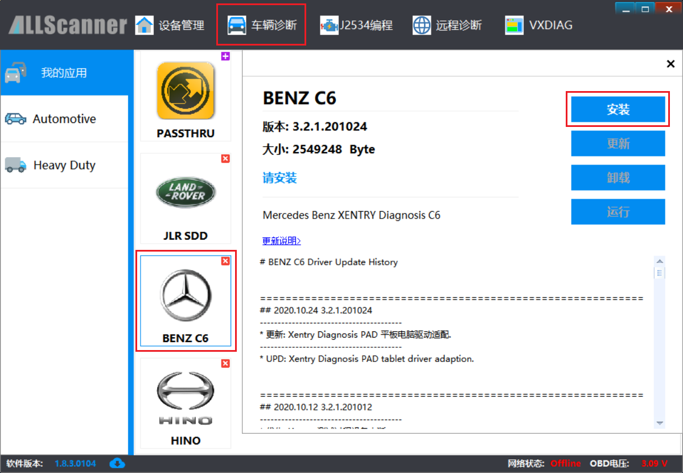Click the HINO app icon
Viewport: 683px width, 473px height.
pos(186,398)
